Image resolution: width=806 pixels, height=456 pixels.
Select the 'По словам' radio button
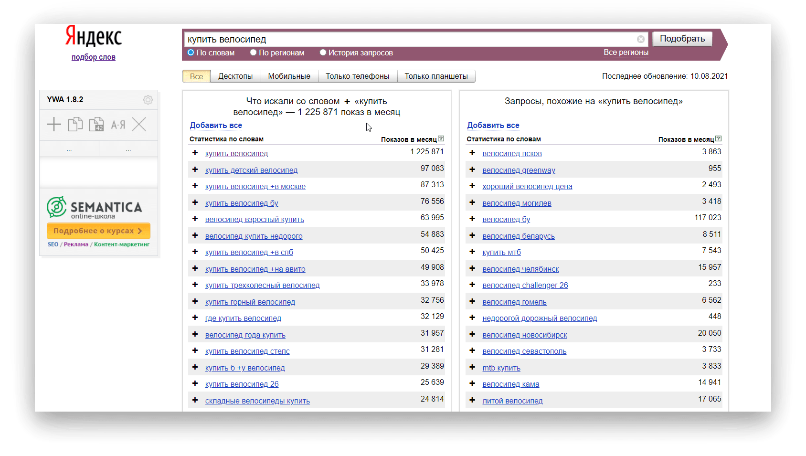(x=191, y=53)
